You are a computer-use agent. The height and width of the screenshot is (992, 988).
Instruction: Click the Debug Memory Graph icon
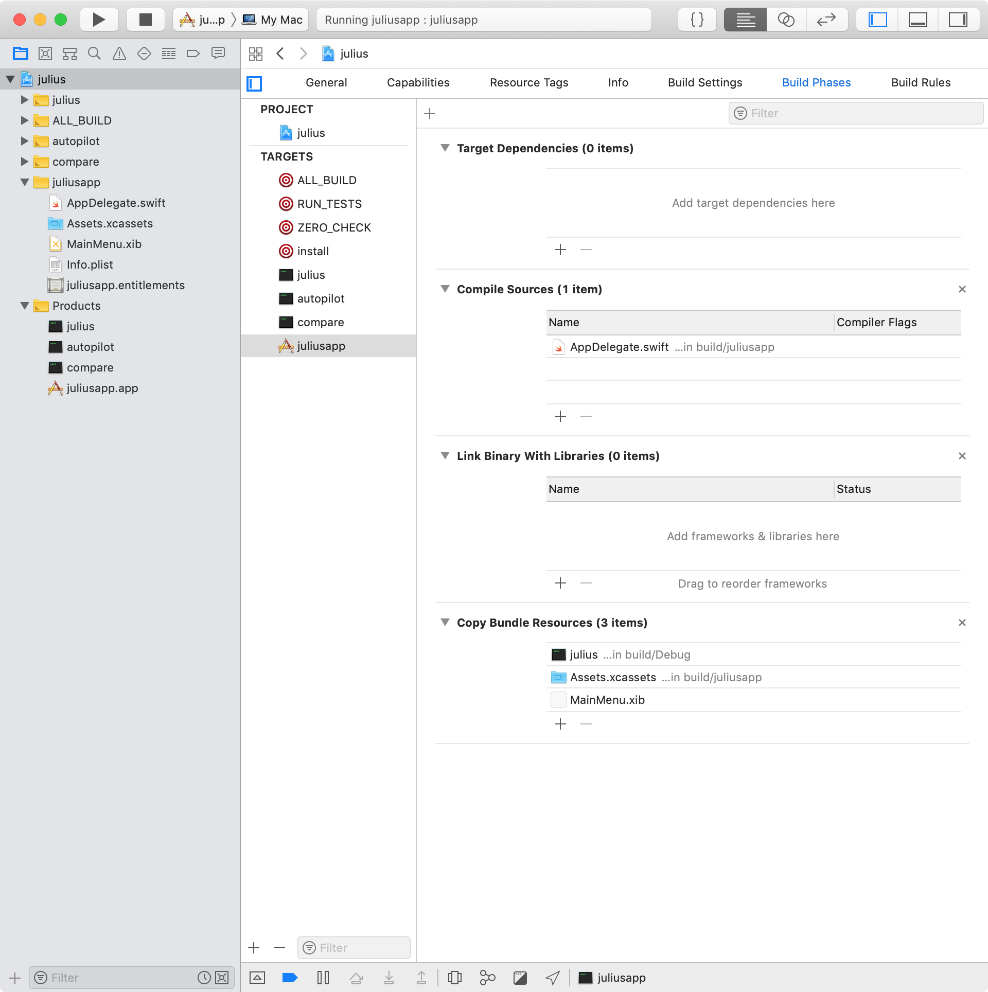pyautogui.click(x=487, y=977)
